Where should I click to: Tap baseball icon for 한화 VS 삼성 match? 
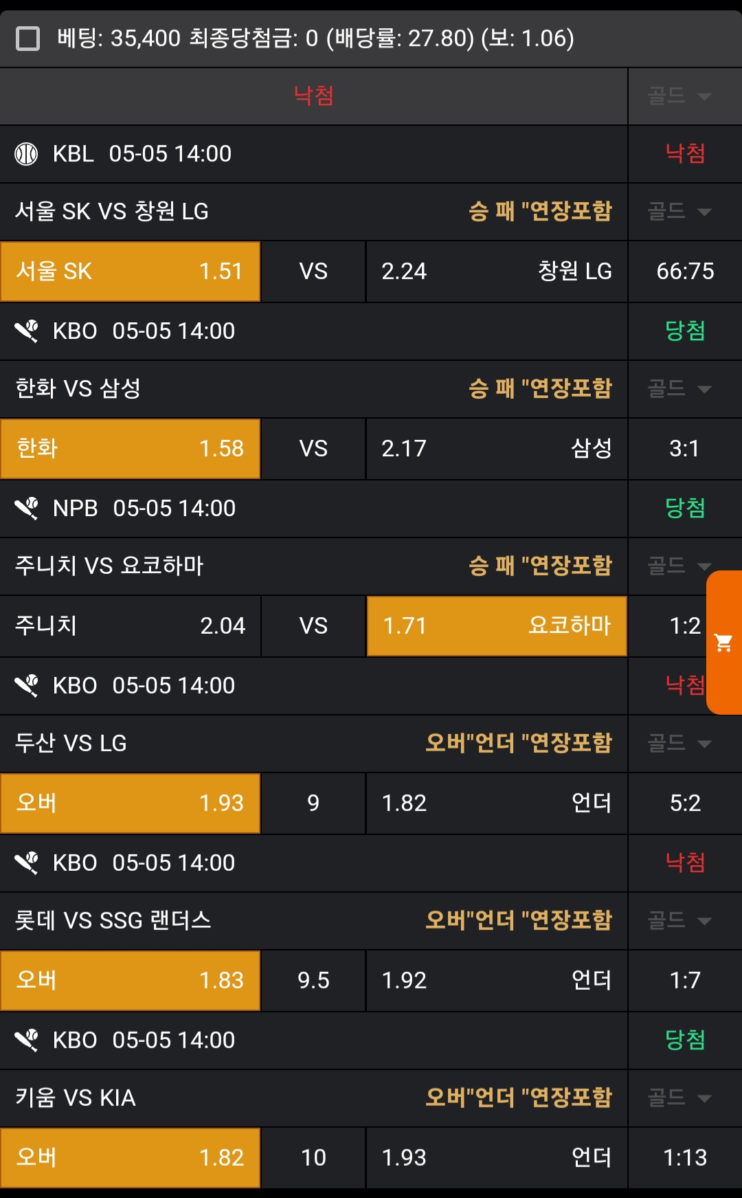[26, 331]
